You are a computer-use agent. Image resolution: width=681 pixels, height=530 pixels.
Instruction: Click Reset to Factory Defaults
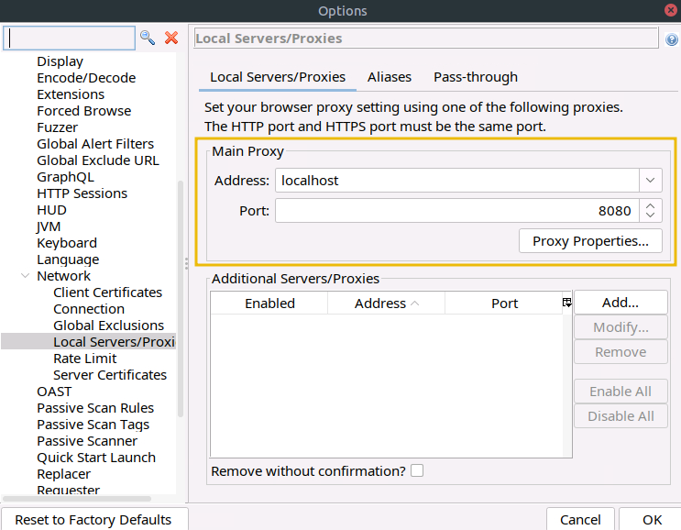coord(93,520)
